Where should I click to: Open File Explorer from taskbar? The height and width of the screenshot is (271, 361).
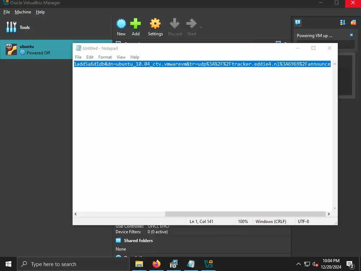click(x=139, y=264)
